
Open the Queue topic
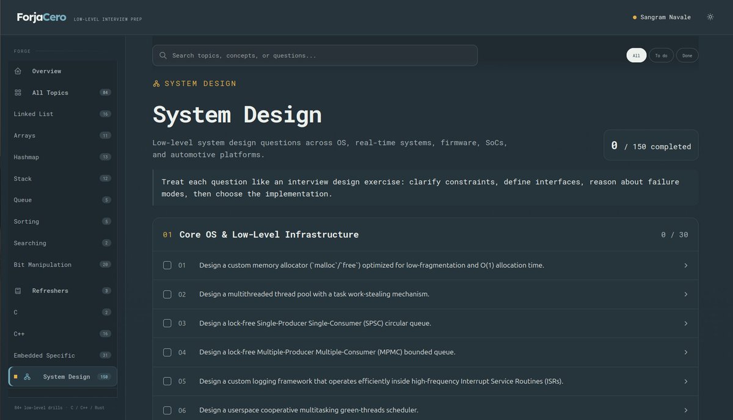pos(62,200)
